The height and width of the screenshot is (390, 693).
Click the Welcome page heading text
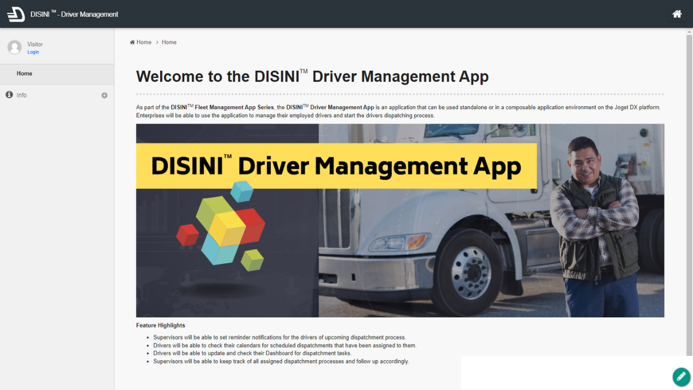312,76
